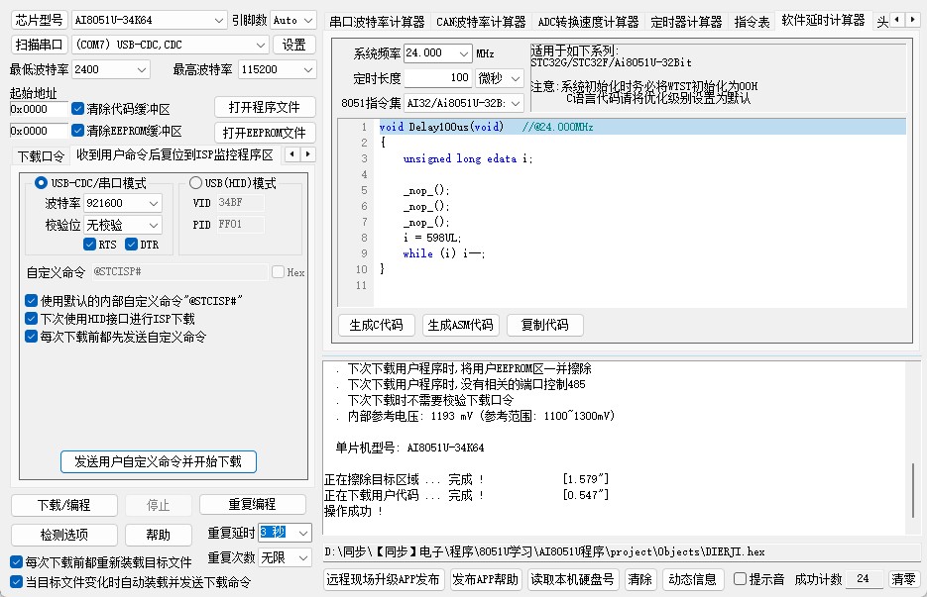Click the EEPROM start address 0x0000 field
Screen dimensions: 927x597
39,131
